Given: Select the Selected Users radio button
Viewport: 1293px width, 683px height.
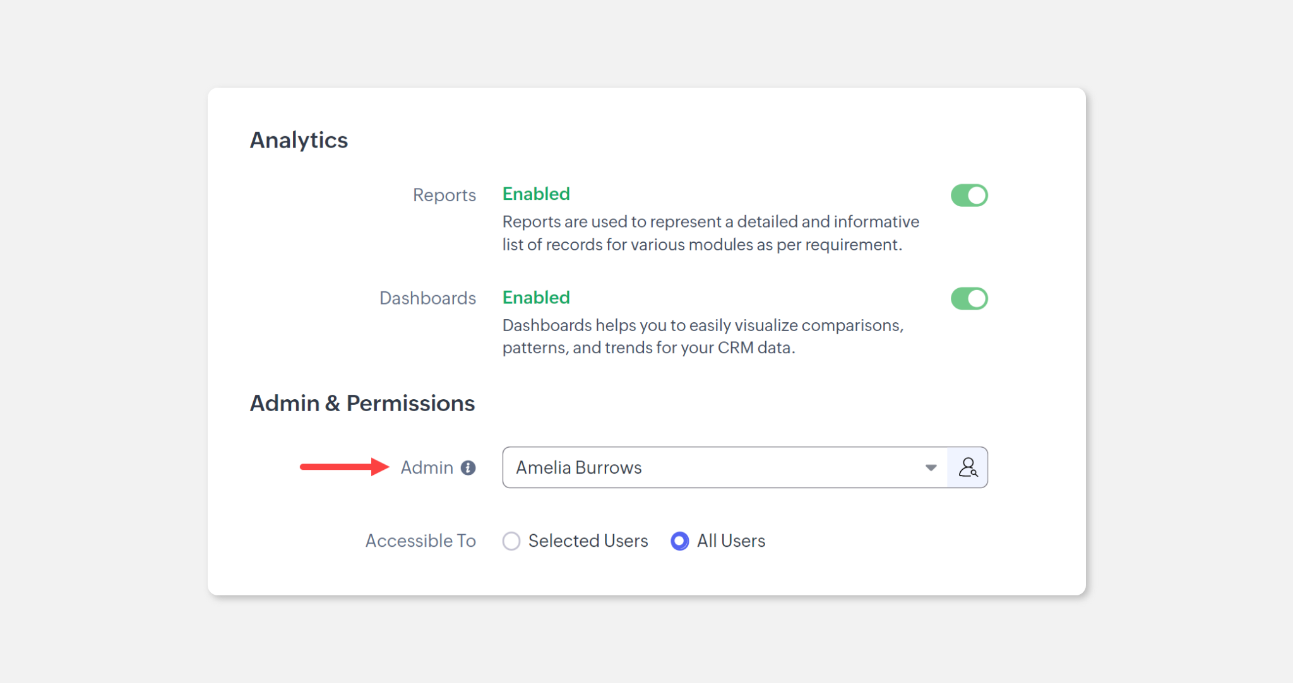Looking at the screenshot, I should coord(511,541).
